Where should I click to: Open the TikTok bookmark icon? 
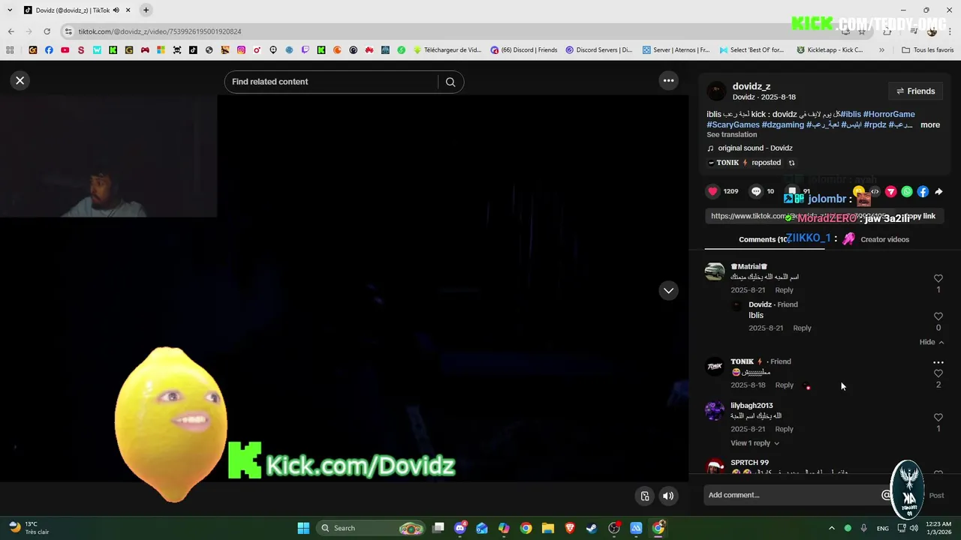[x=193, y=50]
